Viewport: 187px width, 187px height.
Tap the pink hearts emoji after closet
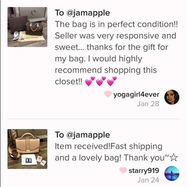click(101, 81)
